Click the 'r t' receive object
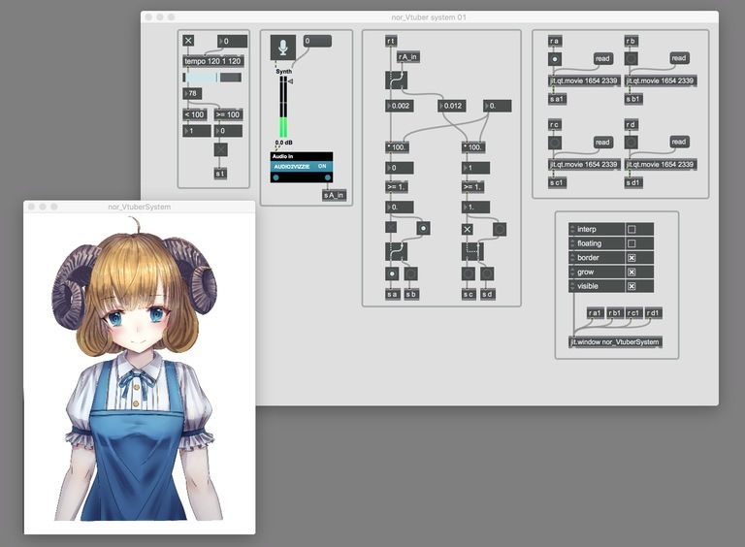 click(x=391, y=42)
